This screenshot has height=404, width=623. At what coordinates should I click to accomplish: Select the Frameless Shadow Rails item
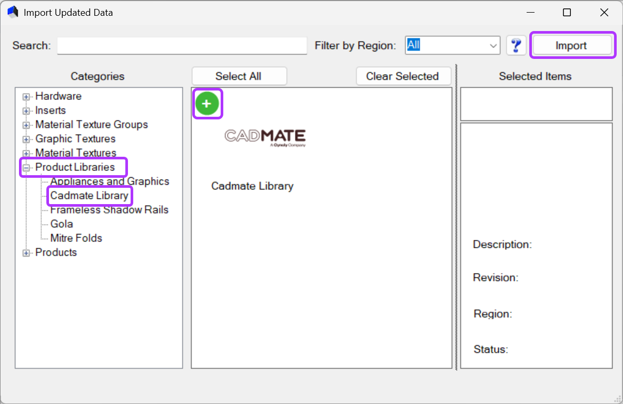[109, 209]
